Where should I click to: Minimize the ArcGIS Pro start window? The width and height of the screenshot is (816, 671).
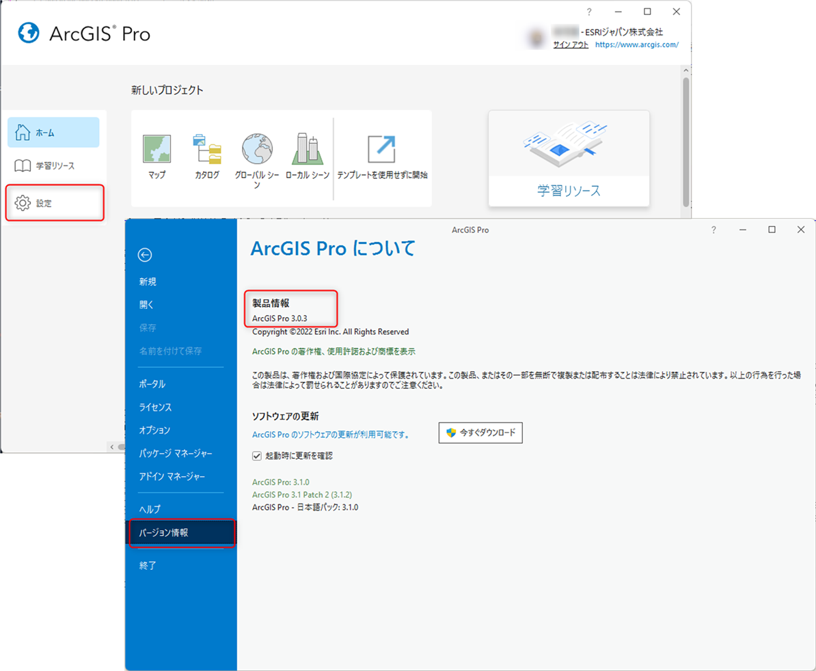coord(618,12)
